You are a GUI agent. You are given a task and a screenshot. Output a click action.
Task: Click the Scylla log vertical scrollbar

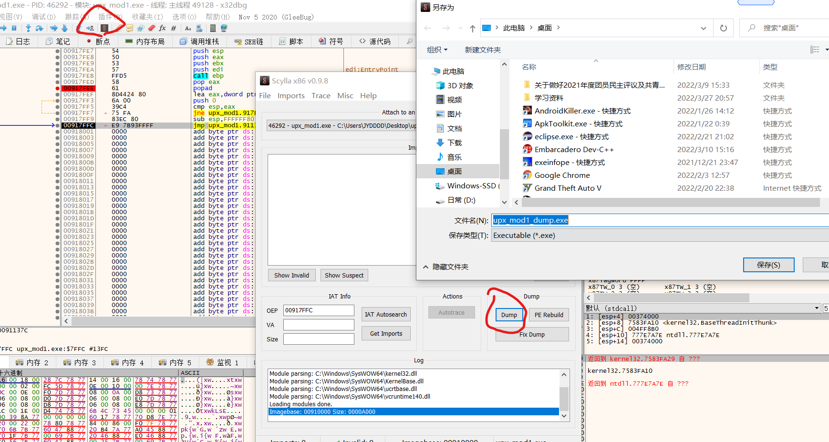tap(564, 395)
